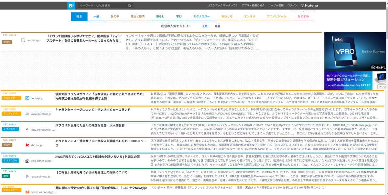388x195 pixels.
Task: Click the 詳しく button in Intel ad
Action: 383,87
